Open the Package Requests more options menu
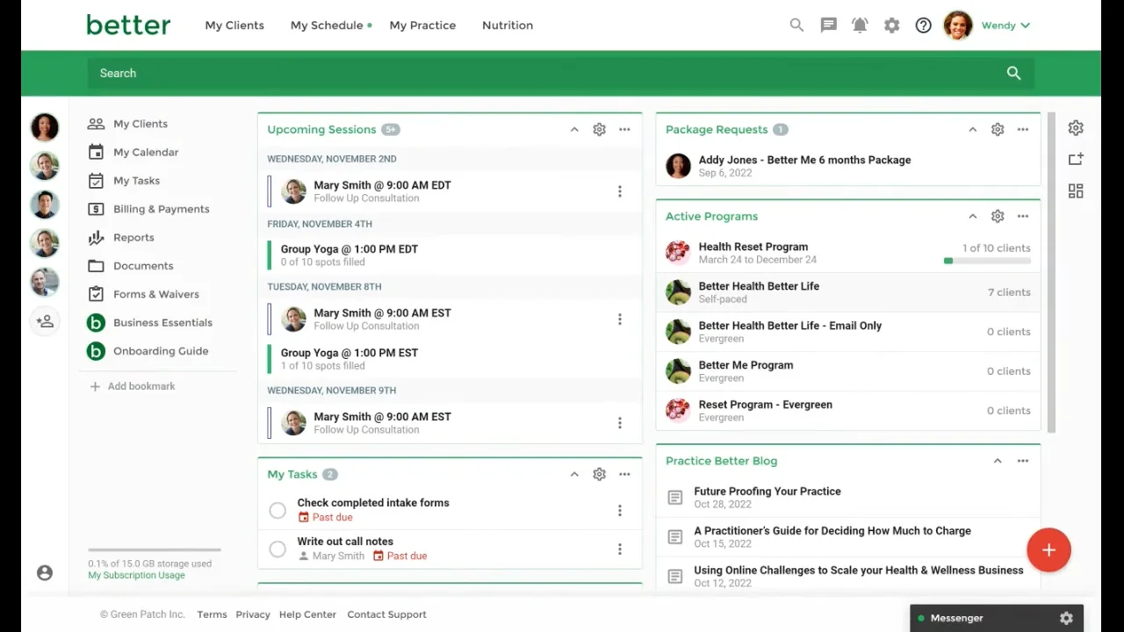1124x632 pixels. (x=1023, y=129)
